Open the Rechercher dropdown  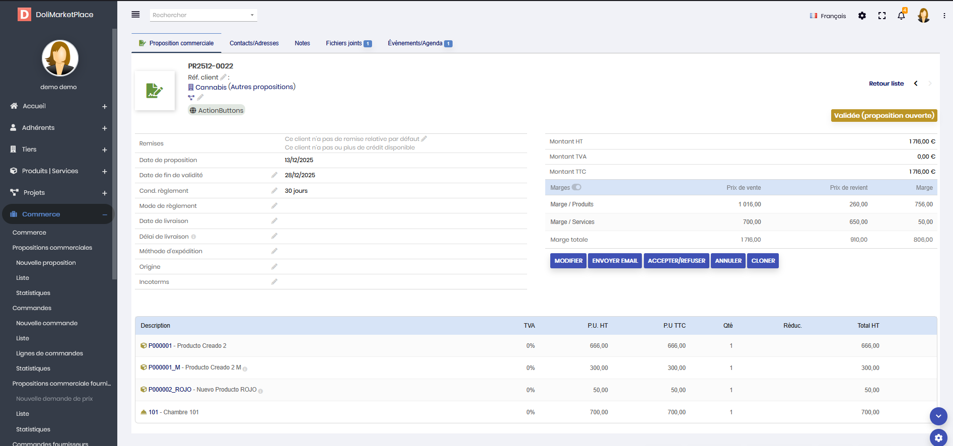click(x=203, y=15)
